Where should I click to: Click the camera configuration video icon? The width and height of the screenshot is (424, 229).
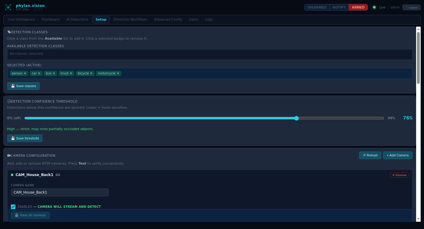click(x=9, y=155)
